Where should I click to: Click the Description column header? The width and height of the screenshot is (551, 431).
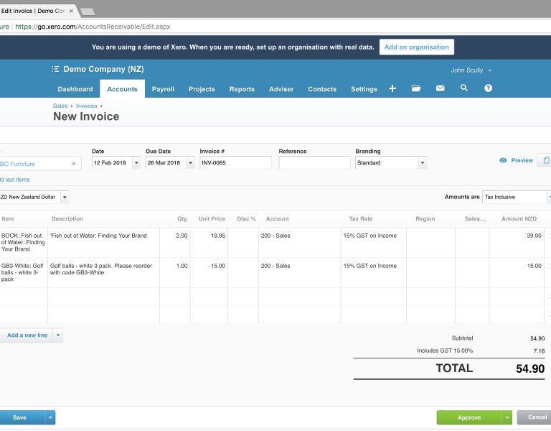67,219
